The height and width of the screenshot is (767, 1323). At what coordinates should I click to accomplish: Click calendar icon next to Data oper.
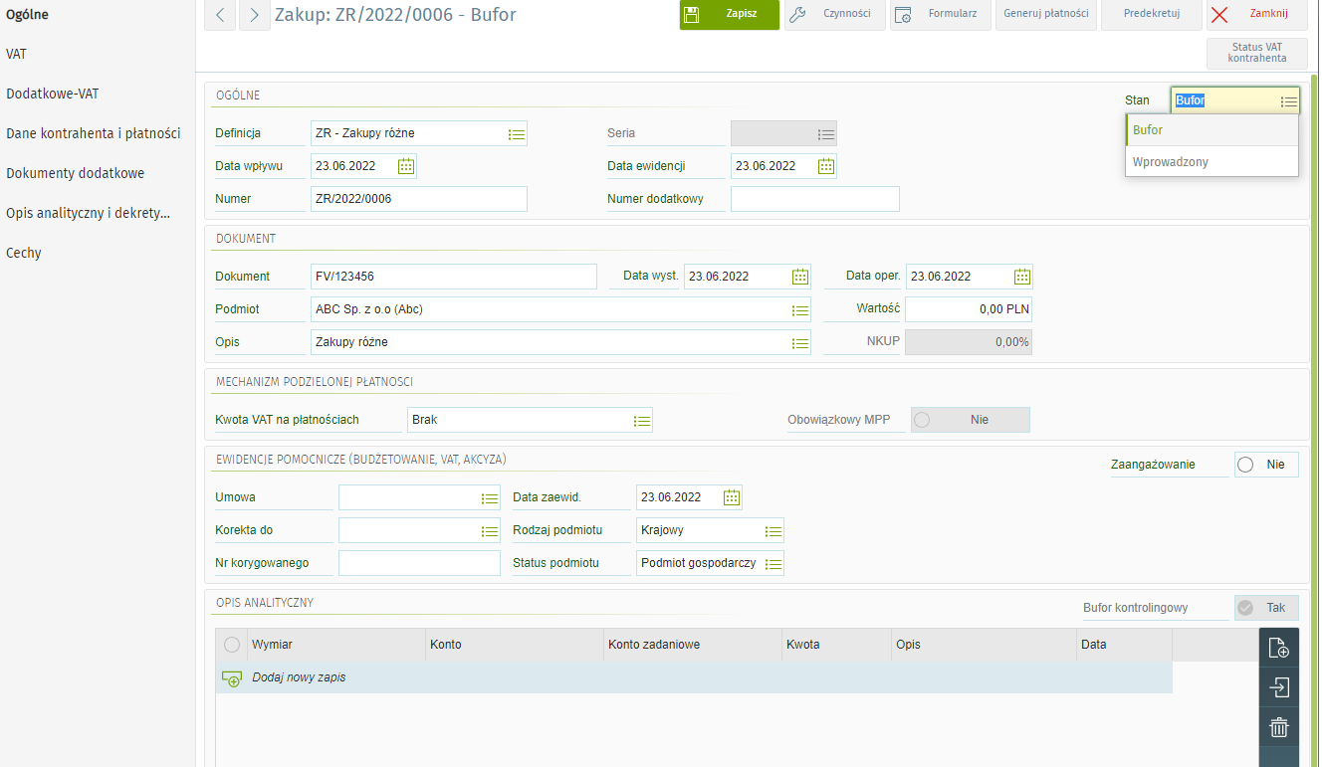point(1021,277)
